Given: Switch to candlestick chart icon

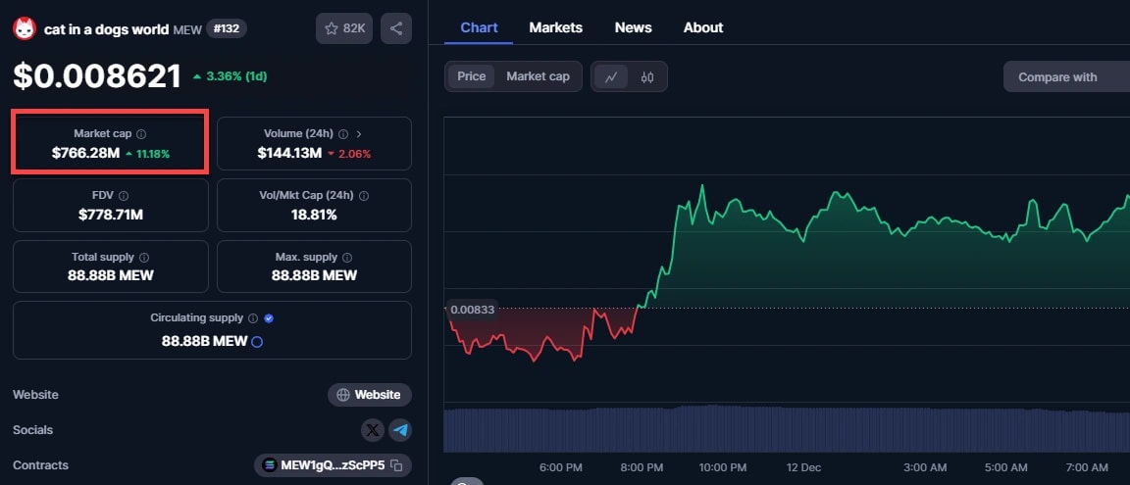Looking at the screenshot, I should click(x=647, y=76).
